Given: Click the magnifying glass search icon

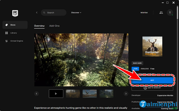Looking at the screenshot, I should coord(44,12).
